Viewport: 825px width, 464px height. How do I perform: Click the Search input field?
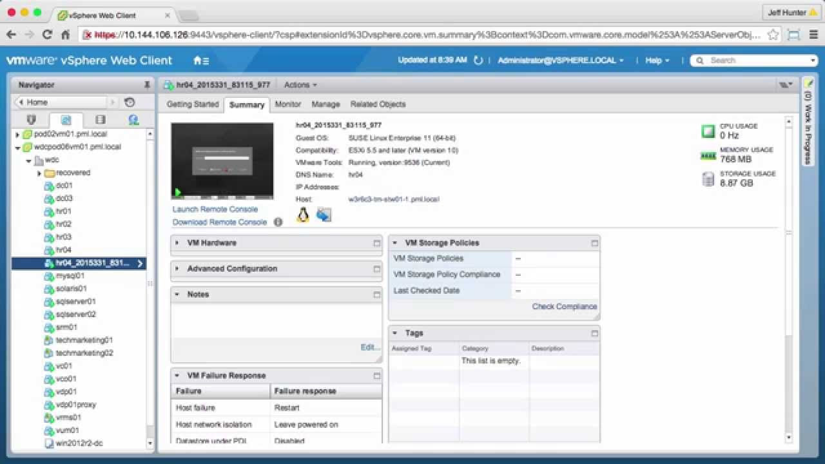(x=753, y=61)
